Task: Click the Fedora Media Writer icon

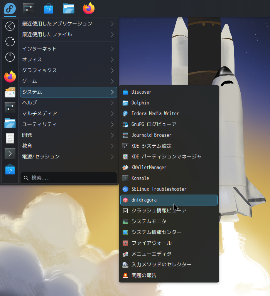Action: (x=125, y=114)
